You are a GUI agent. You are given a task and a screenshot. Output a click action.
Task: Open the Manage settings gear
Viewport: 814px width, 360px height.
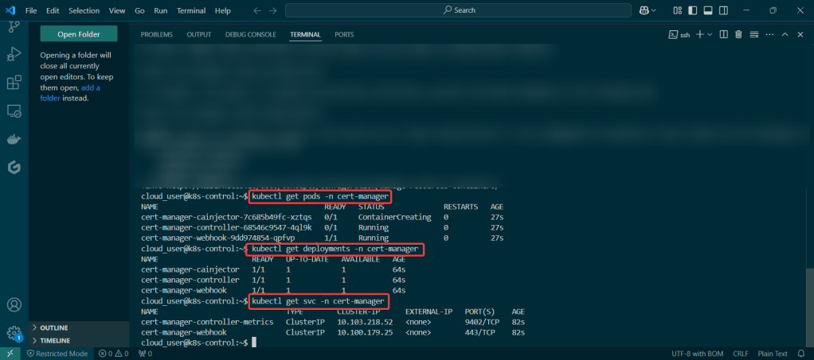point(14,332)
